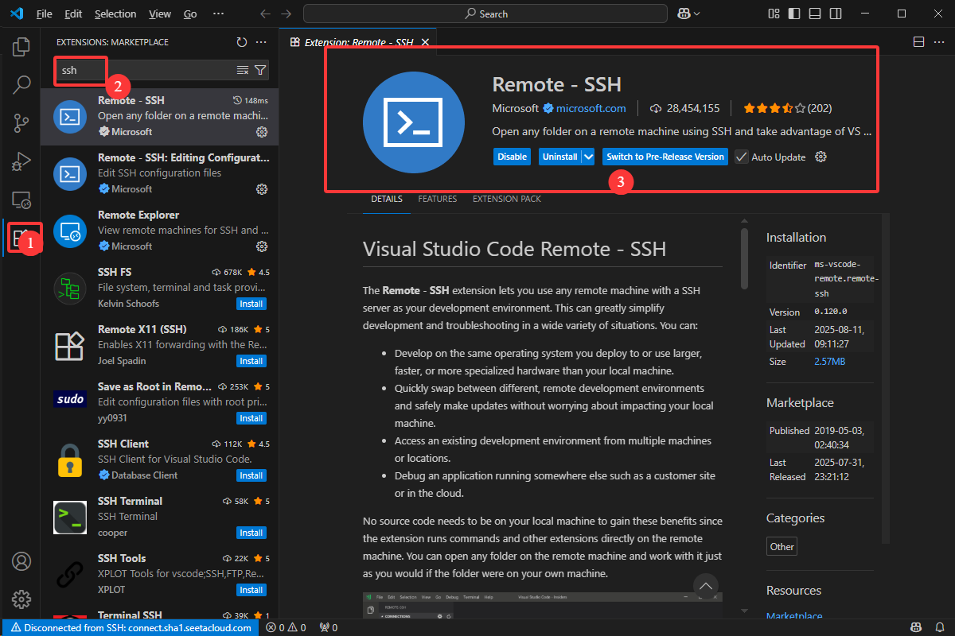
Task: Open the Edit menu
Action: [x=73, y=14]
